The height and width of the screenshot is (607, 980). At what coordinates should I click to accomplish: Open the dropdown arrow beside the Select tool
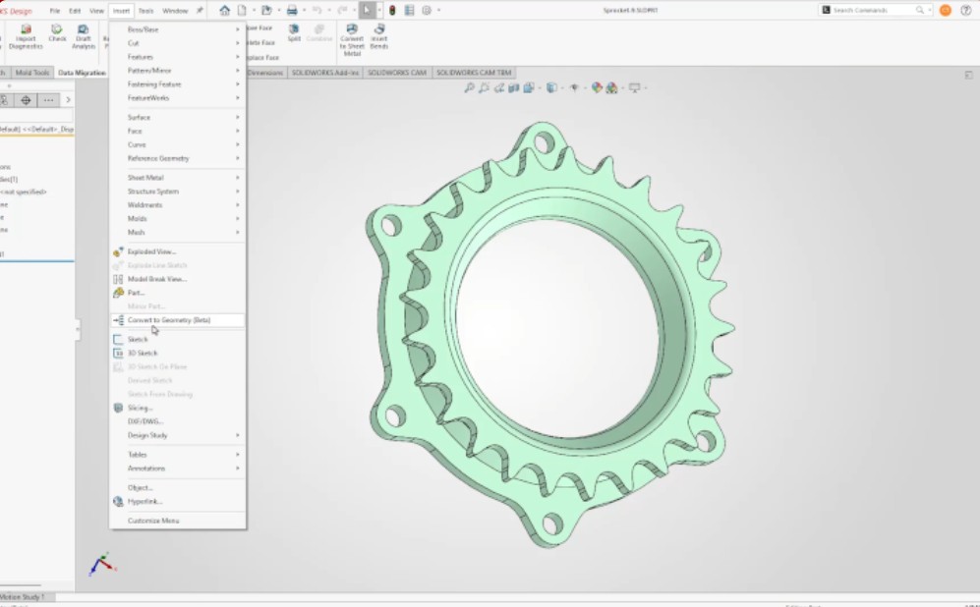pyautogui.click(x=378, y=10)
